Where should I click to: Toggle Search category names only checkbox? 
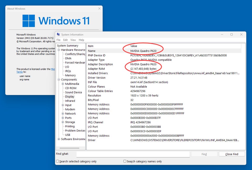click(125, 161)
